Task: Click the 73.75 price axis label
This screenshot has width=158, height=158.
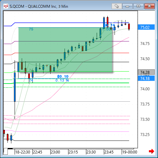Action: [145, 104]
